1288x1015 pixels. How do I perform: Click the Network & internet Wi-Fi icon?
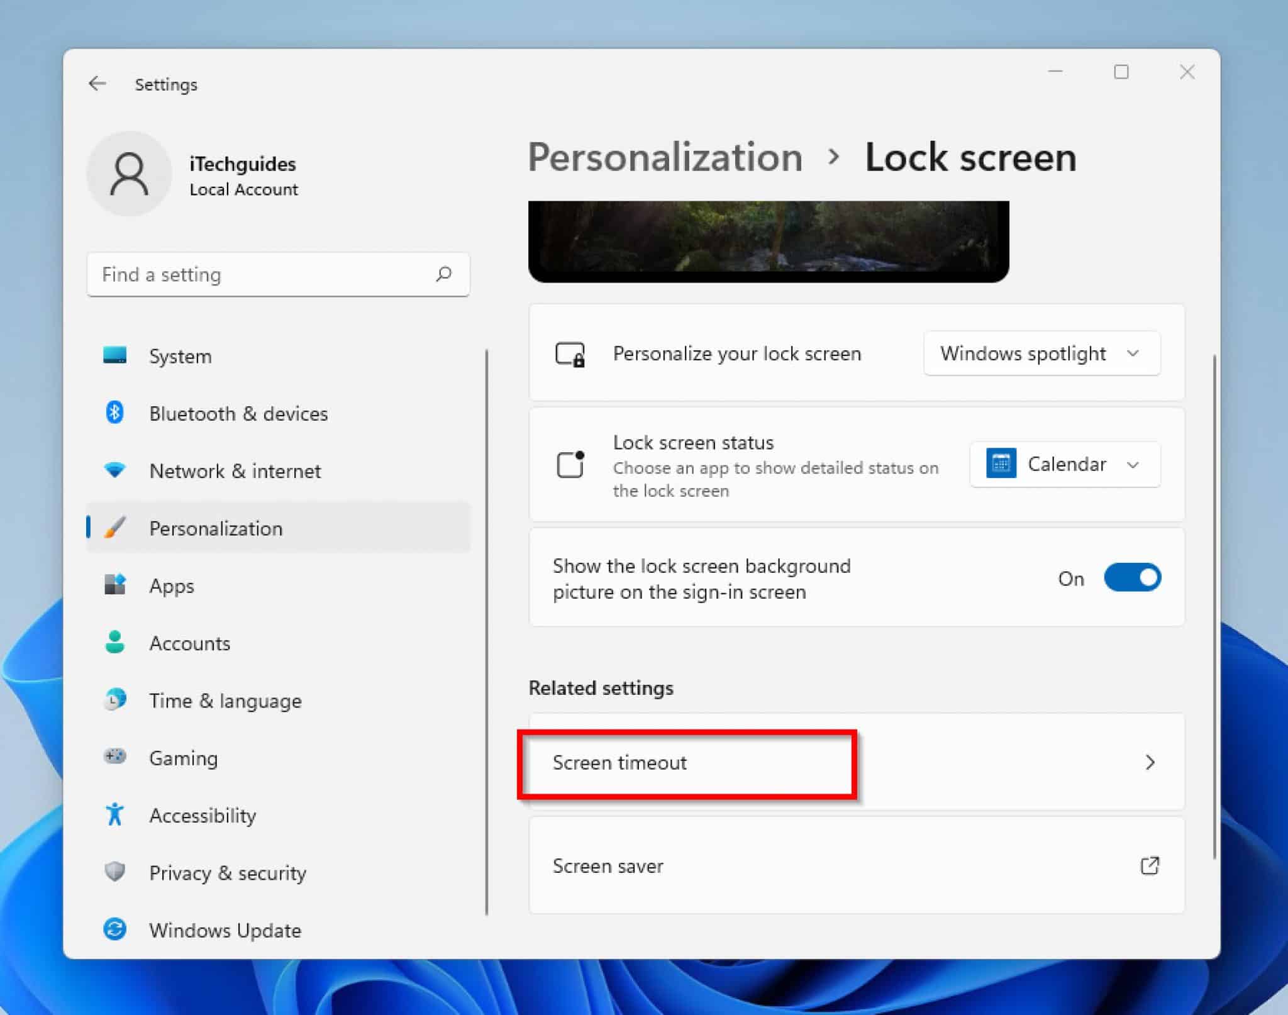point(116,470)
